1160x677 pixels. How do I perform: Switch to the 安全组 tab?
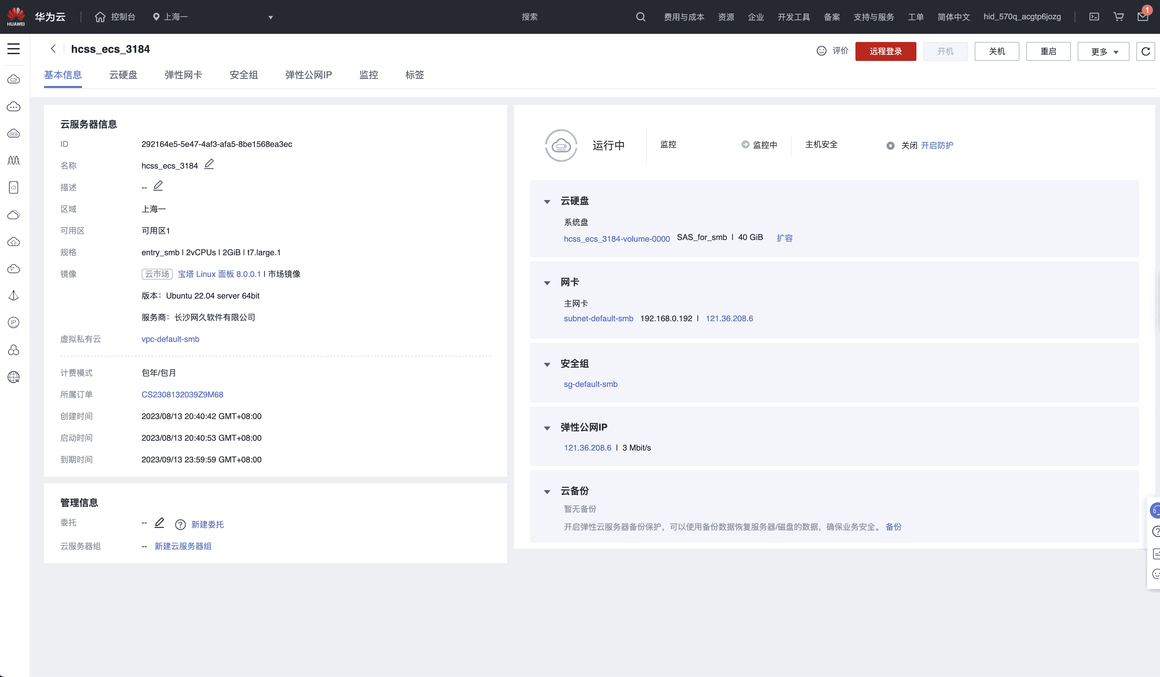(x=244, y=75)
